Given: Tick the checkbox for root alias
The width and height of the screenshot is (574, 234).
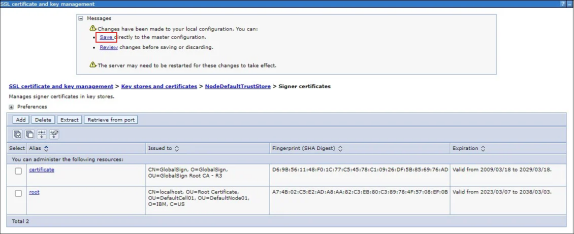Looking at the screenshot, I should 18,193.
